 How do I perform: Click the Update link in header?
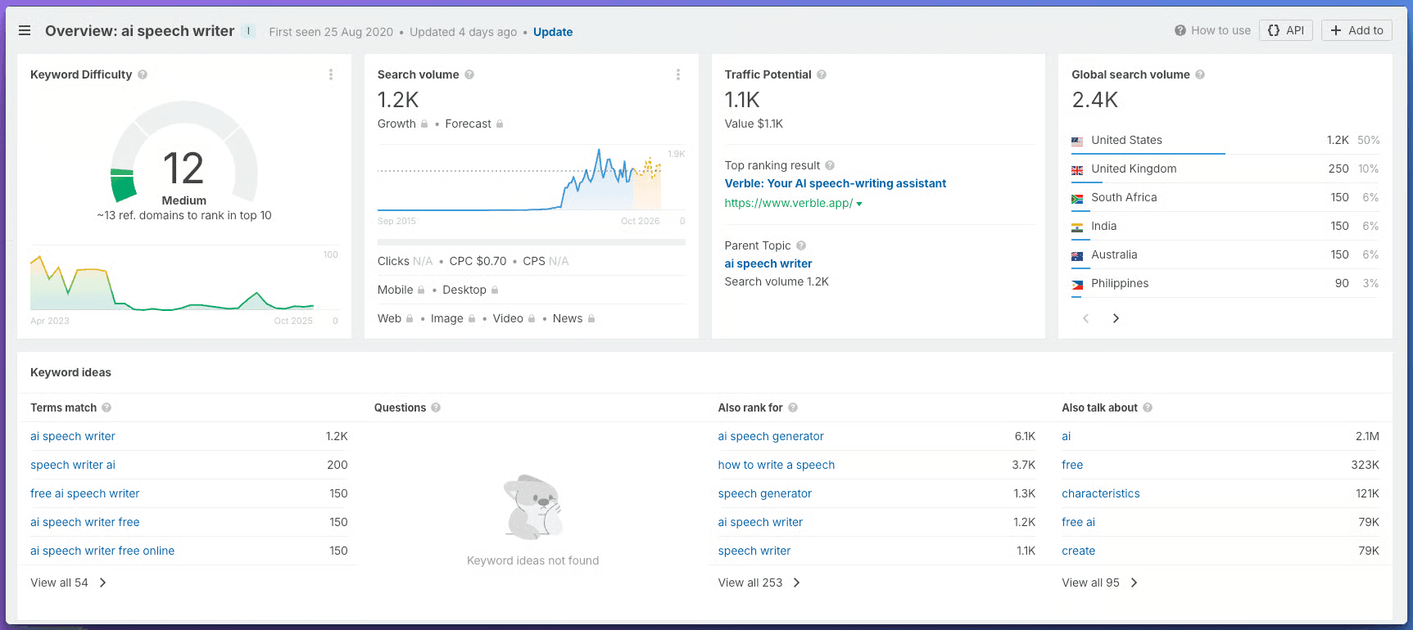coord(553,32)
